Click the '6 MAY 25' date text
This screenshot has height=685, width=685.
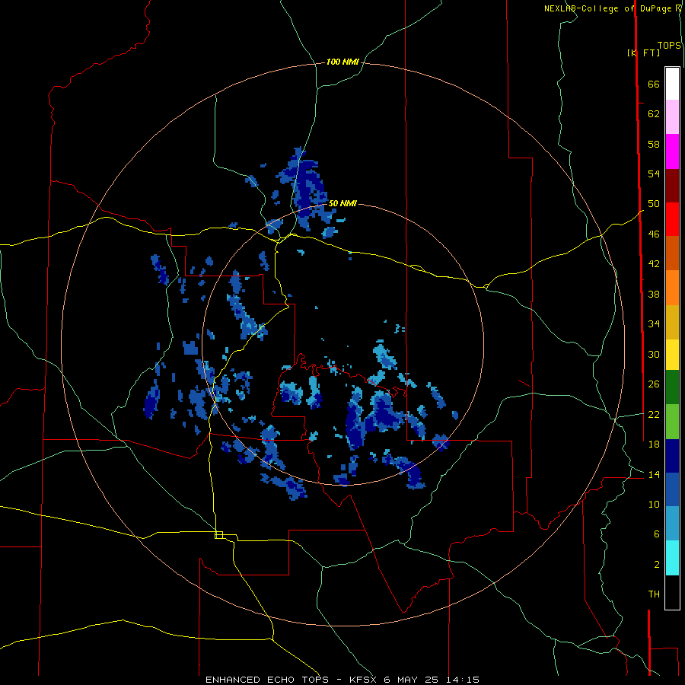(x=411, y=680)
